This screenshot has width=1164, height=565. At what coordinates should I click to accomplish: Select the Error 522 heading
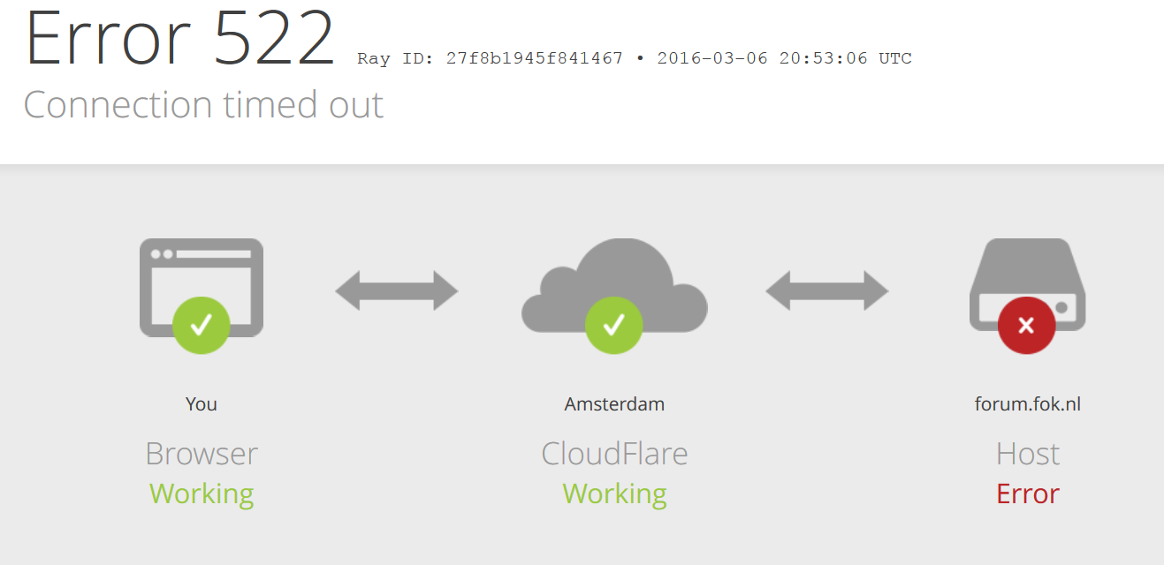(x=180, y=39)
